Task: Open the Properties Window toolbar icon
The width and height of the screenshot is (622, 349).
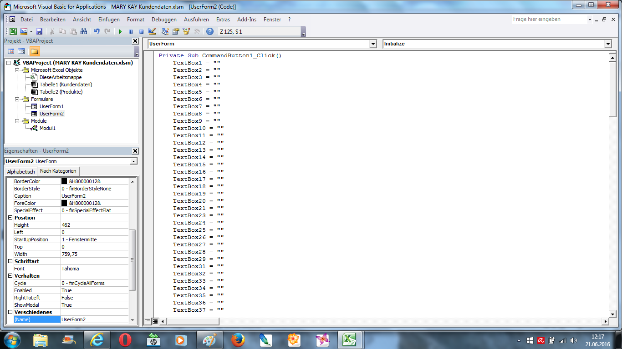Action: tap(176, 31)
